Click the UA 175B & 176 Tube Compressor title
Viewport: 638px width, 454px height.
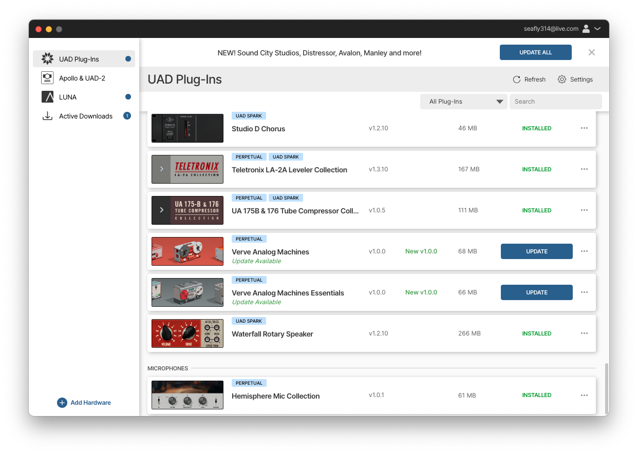pos(295,211)
